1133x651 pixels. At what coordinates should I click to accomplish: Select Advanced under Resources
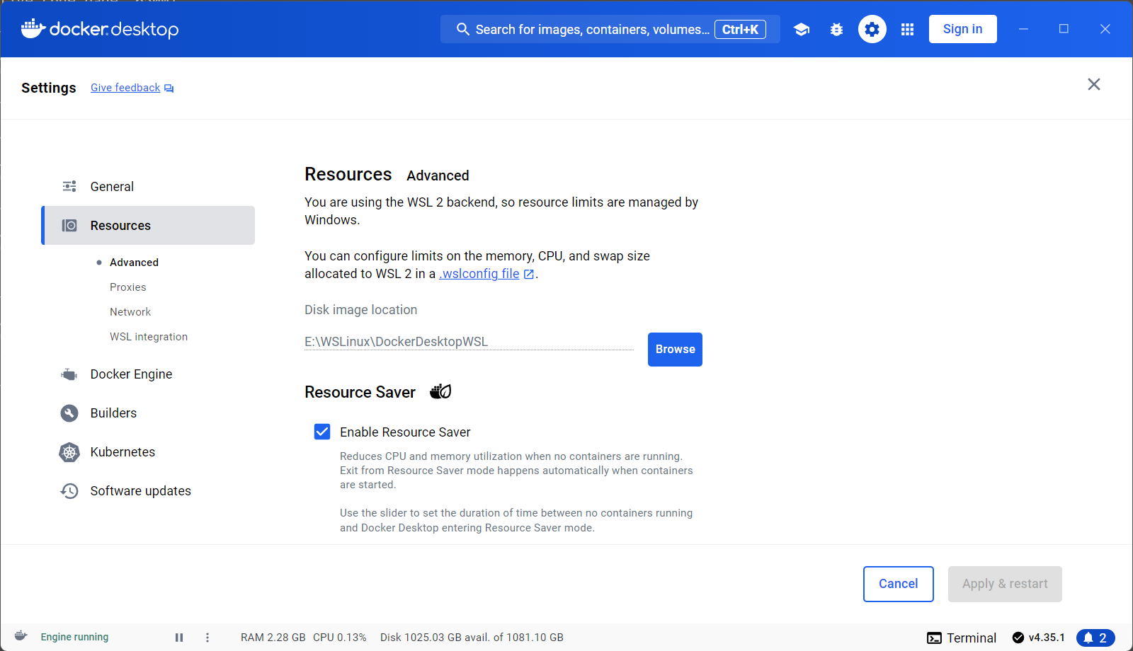pyautogui.click(x=134, y=263)
